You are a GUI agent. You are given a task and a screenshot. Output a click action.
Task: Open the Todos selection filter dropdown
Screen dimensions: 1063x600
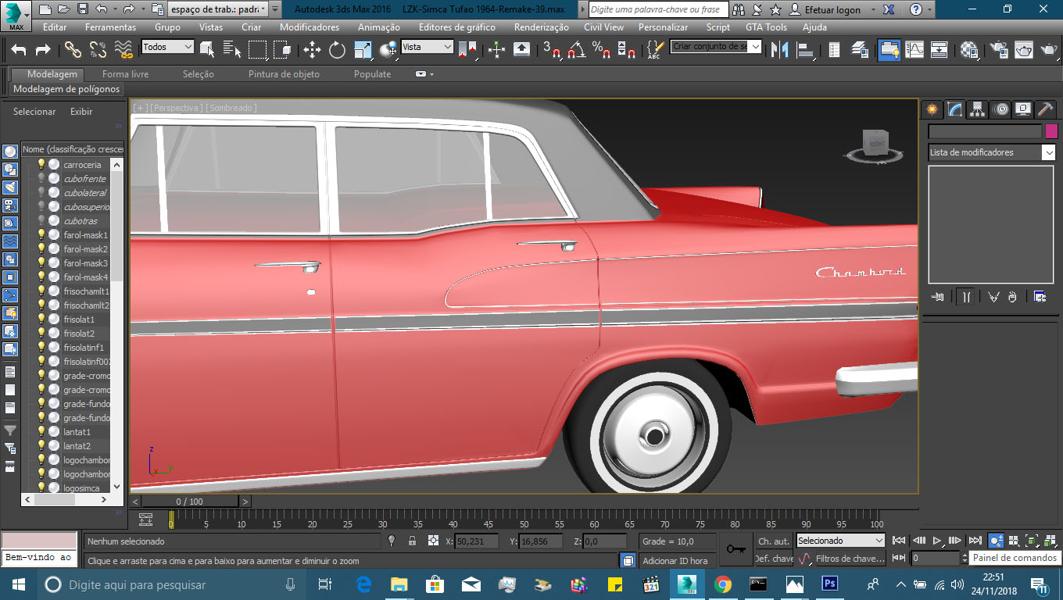(x=167, y=47)
